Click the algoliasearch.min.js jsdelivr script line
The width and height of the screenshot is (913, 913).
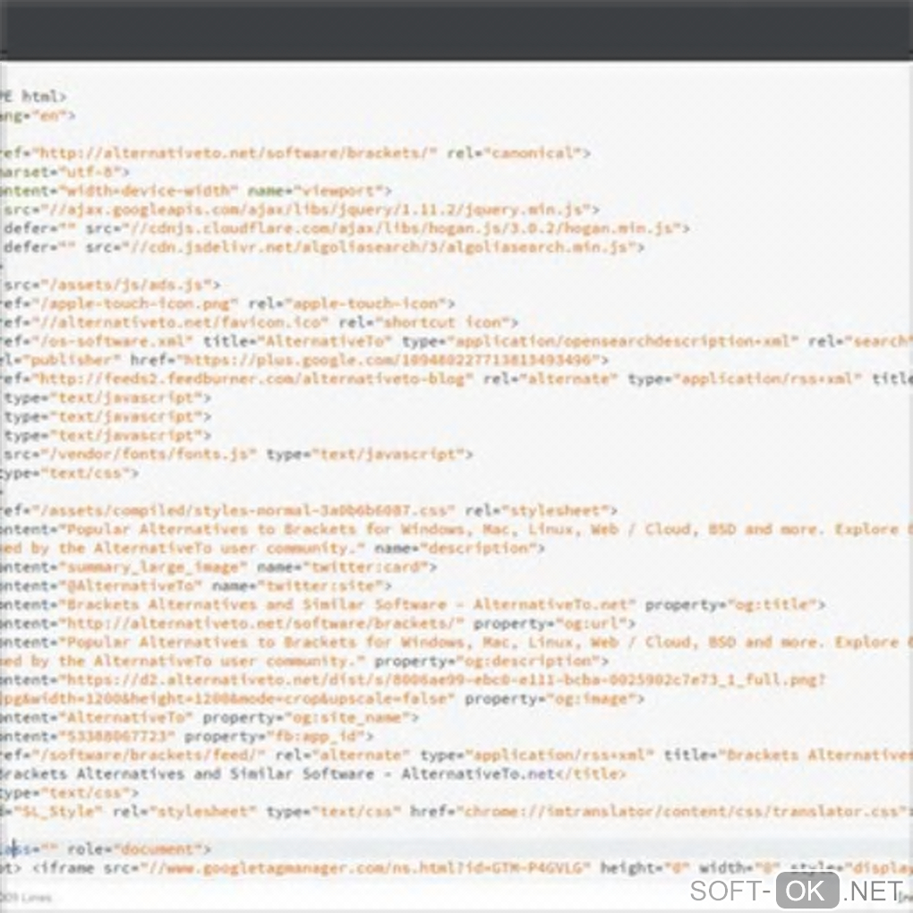coord(323,247)
